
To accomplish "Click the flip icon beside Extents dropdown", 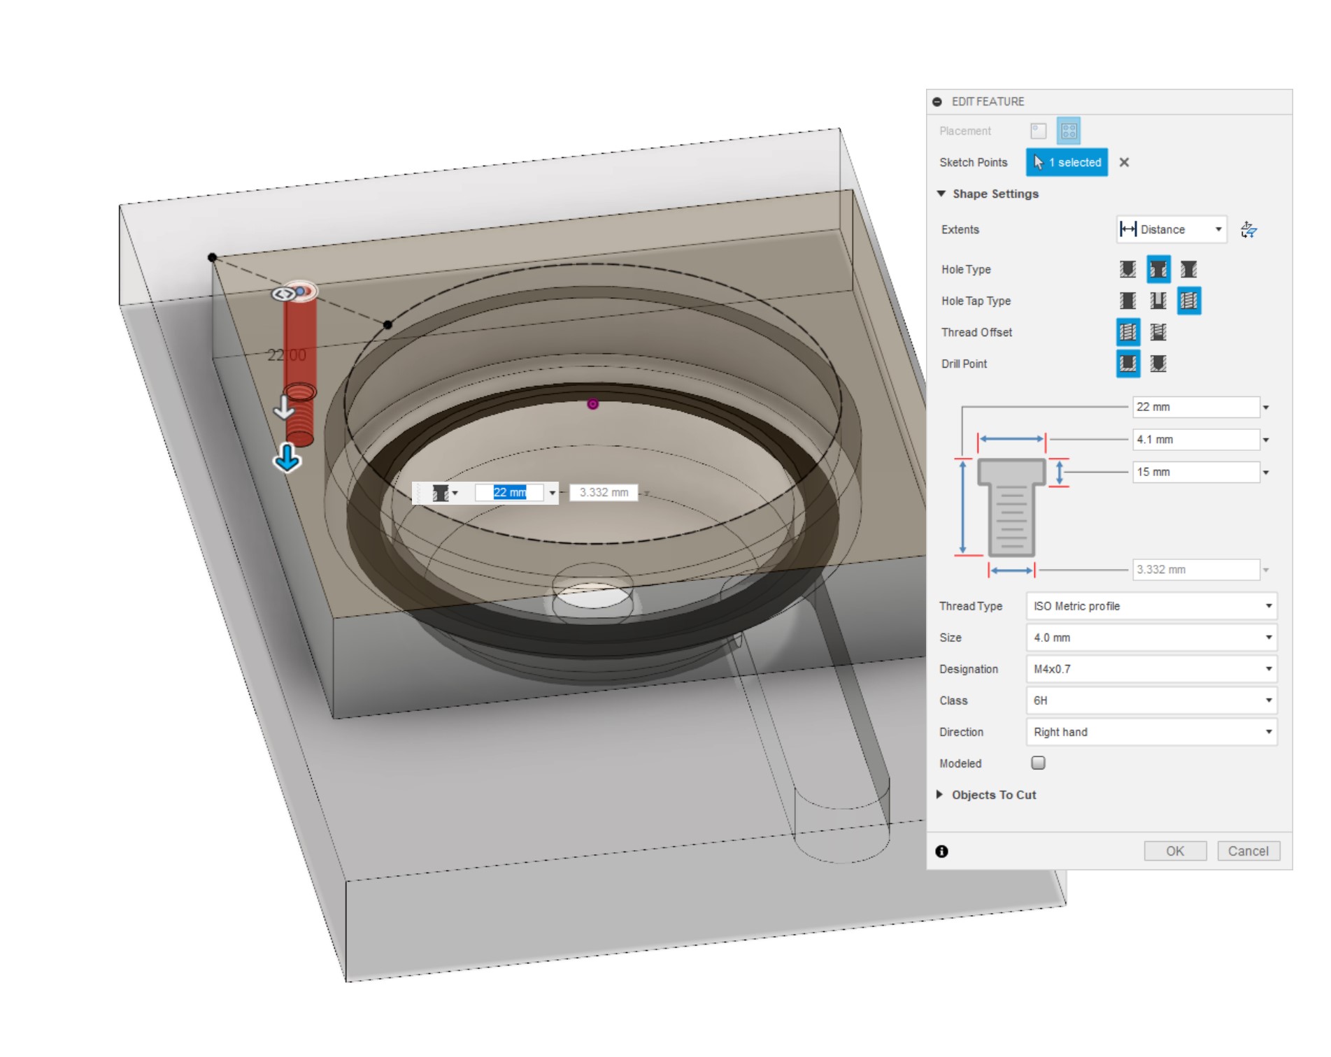I will click(x=1248, y=229).
